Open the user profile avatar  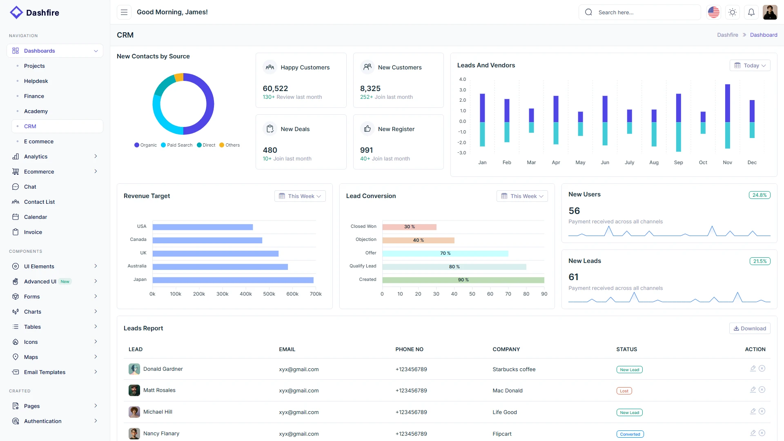point(770,12)
